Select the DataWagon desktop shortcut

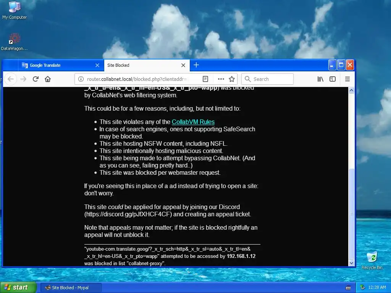14,42
